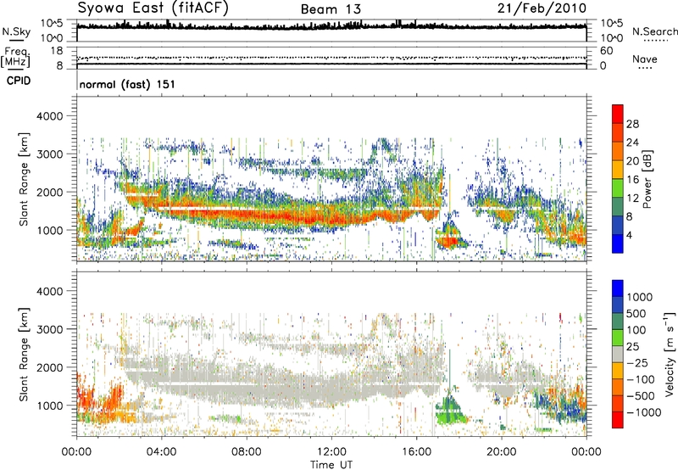Pick the red bottom segment of Velocity colorbar
Screen dimensions: 678x470
pos(618,420)
